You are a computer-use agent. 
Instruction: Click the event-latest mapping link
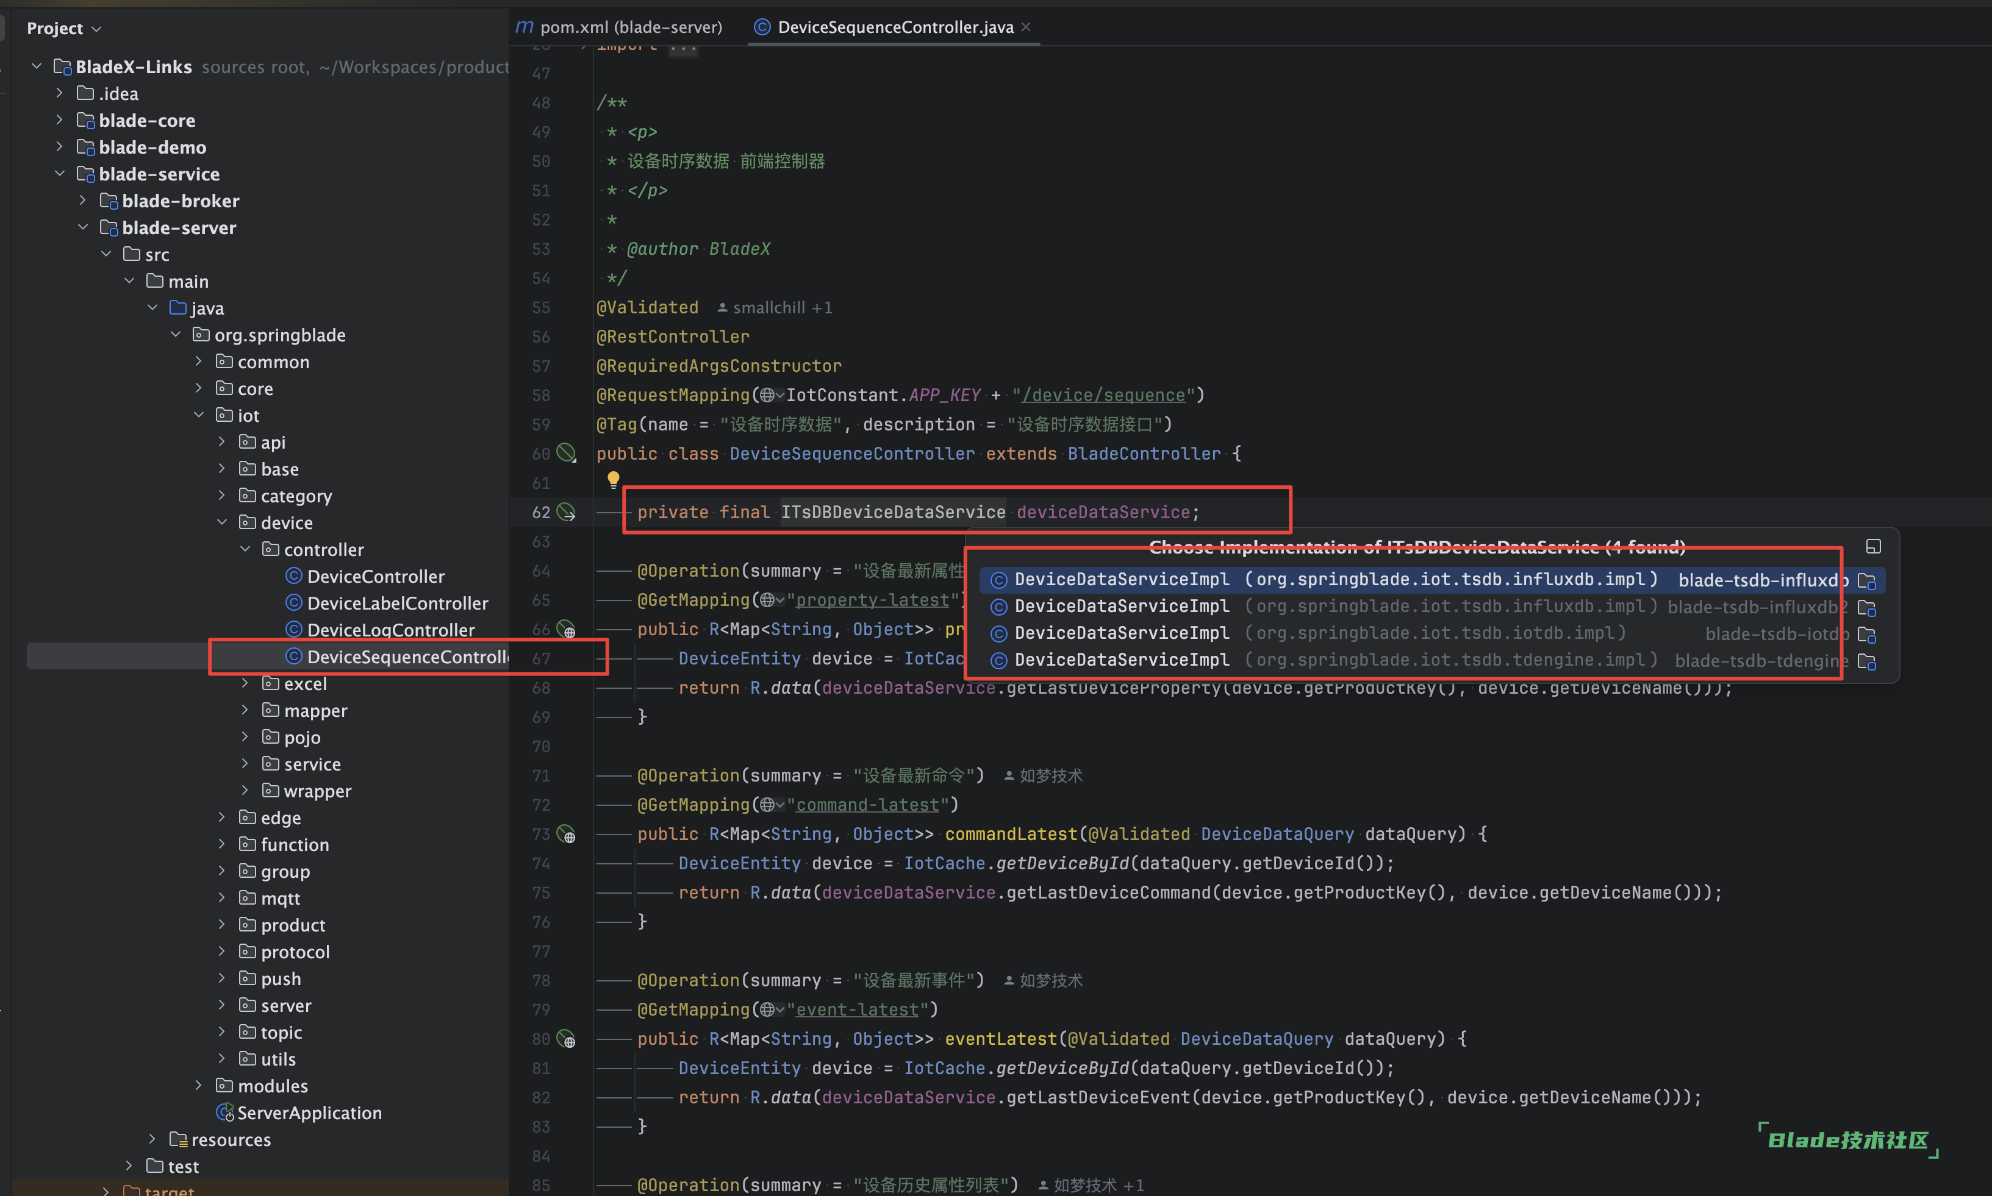pyautogui.click(x=858, y=1009)
